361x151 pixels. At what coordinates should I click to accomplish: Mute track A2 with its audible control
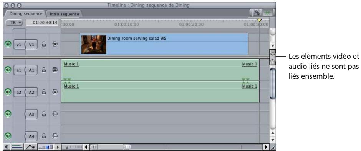click(8, 92)
